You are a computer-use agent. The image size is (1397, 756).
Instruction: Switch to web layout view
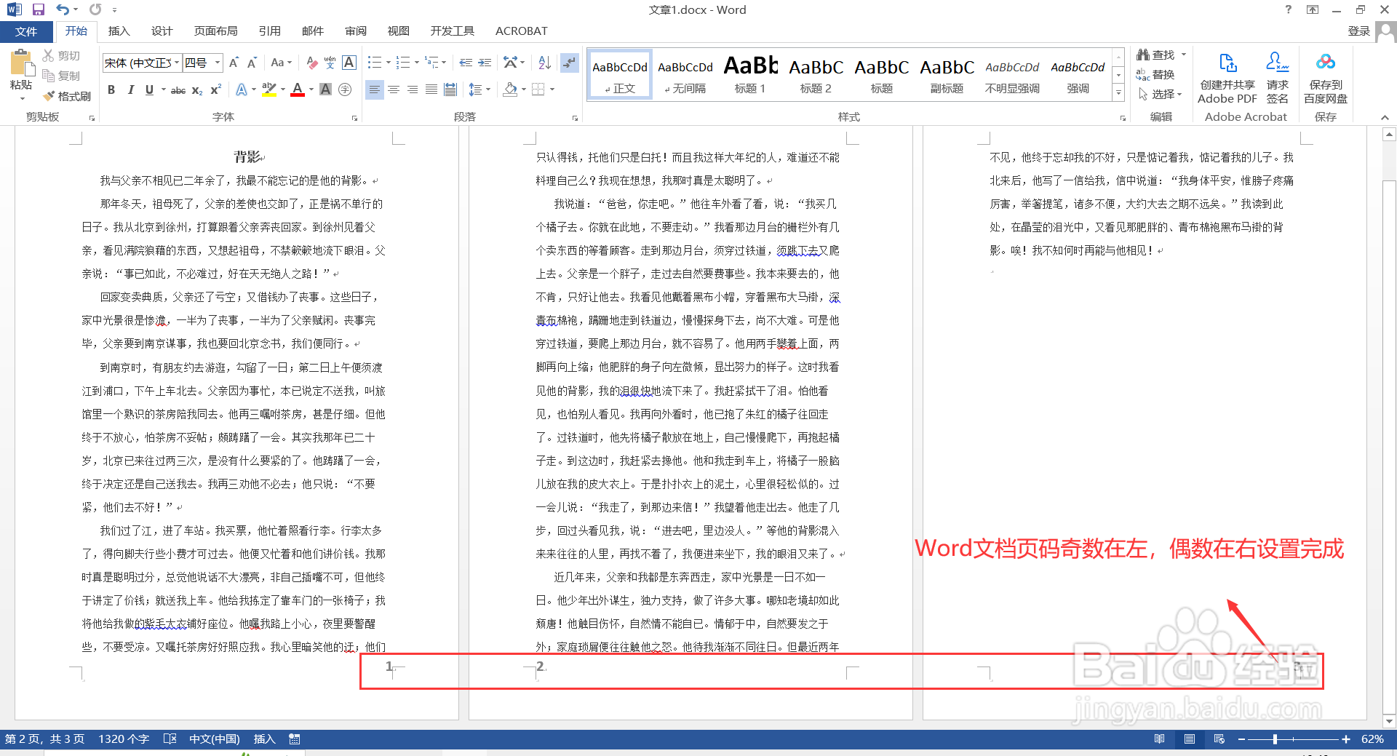[x=1219, y=739]
